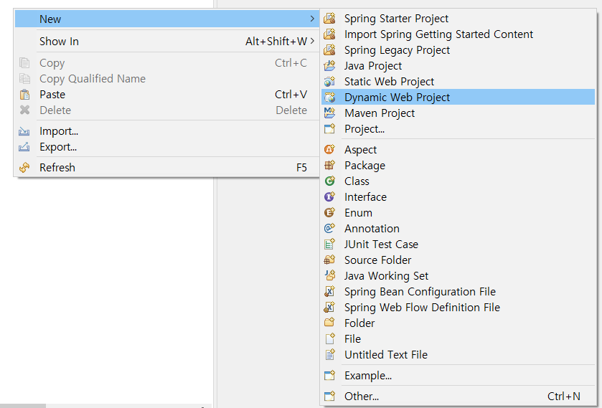Open the New menu entry
The image size is (602, 408).
[x=167, y=19]
